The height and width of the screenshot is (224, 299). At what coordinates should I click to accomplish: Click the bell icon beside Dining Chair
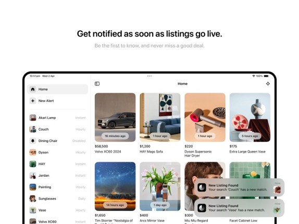33,141
